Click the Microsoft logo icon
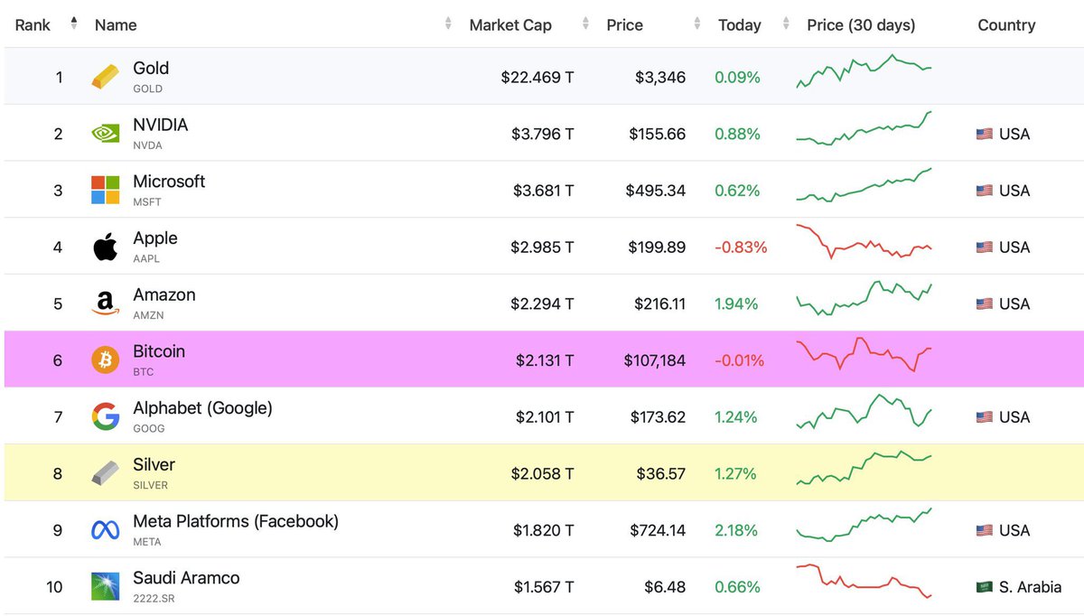The width and height of the screenshot is (1084, 616). pos(104,190)
